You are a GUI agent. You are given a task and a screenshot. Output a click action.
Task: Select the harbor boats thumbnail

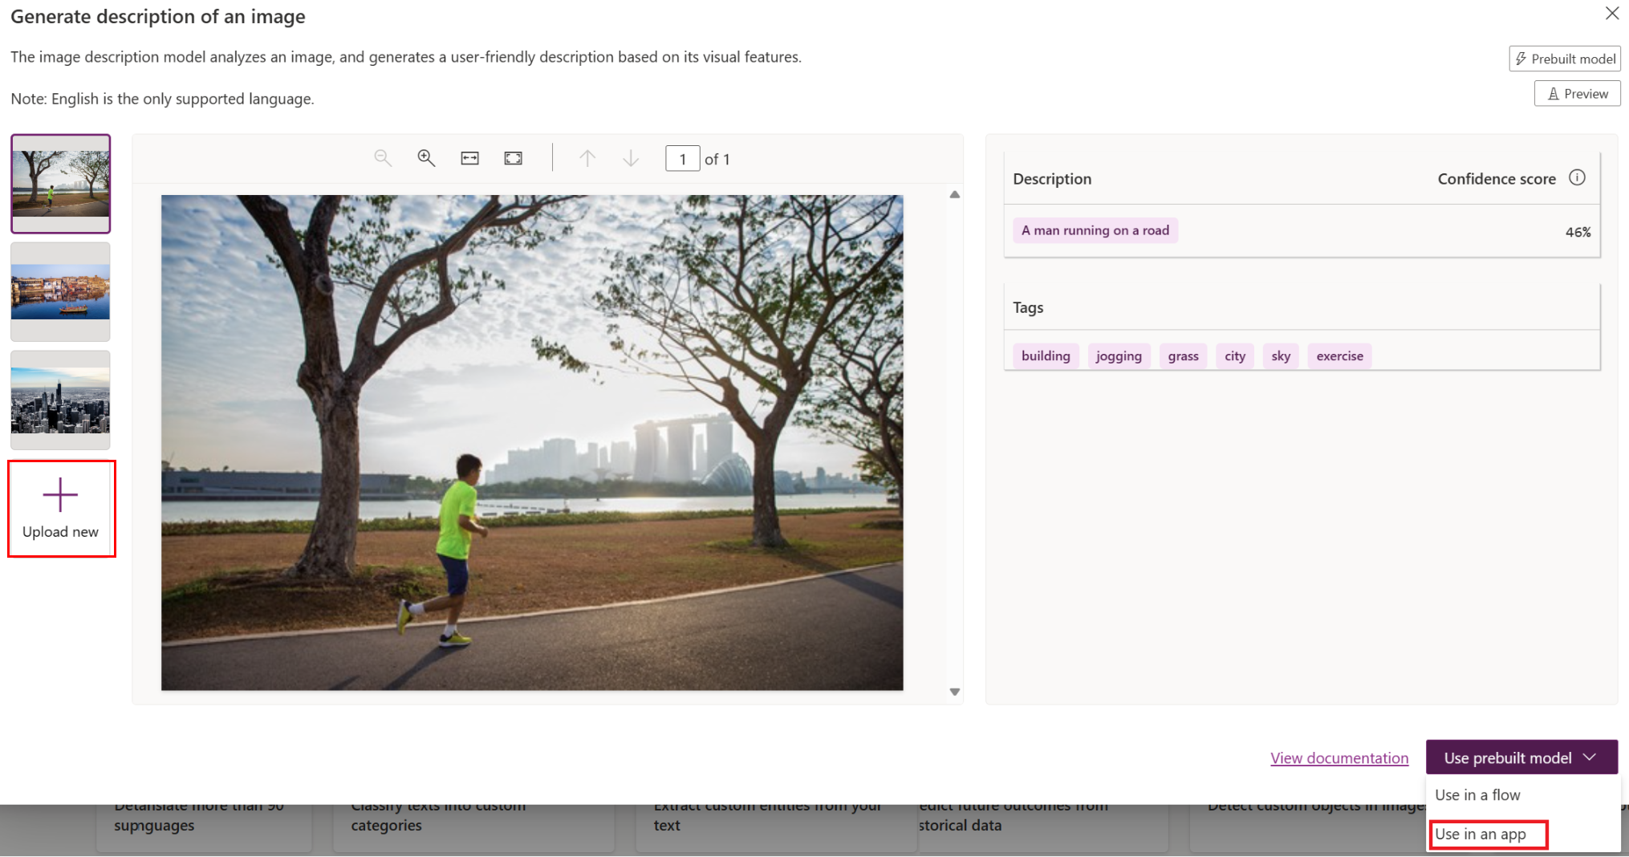tap(60, 291)
